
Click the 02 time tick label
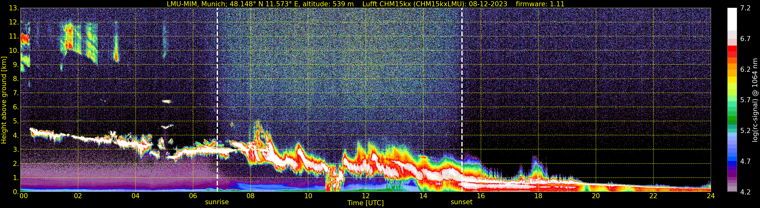point(78,196)
